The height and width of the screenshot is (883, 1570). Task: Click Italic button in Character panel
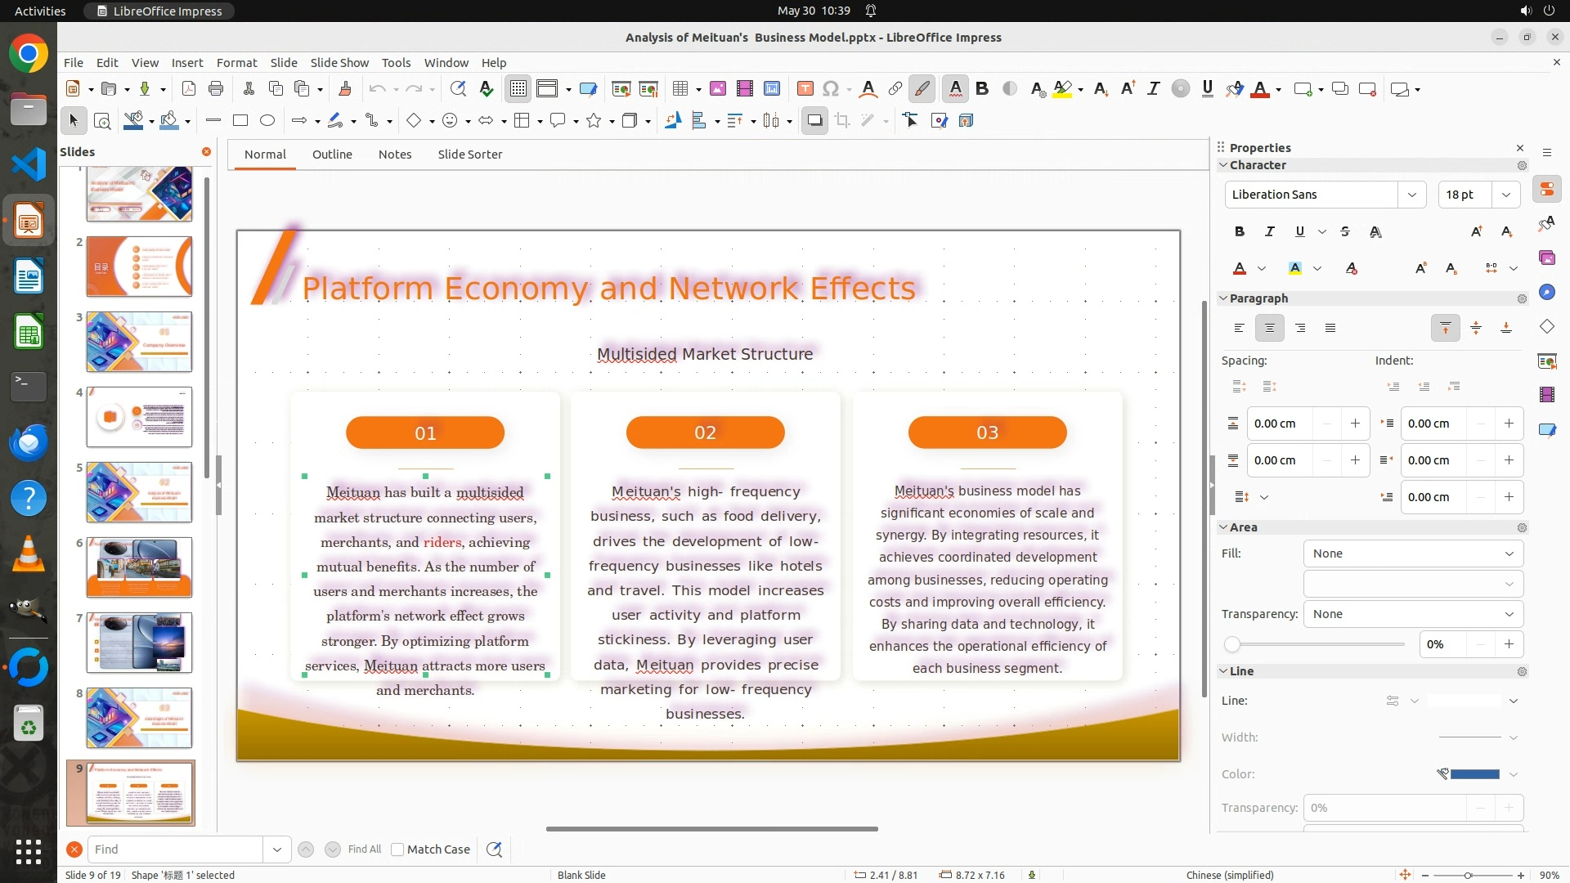(1269, 231)
